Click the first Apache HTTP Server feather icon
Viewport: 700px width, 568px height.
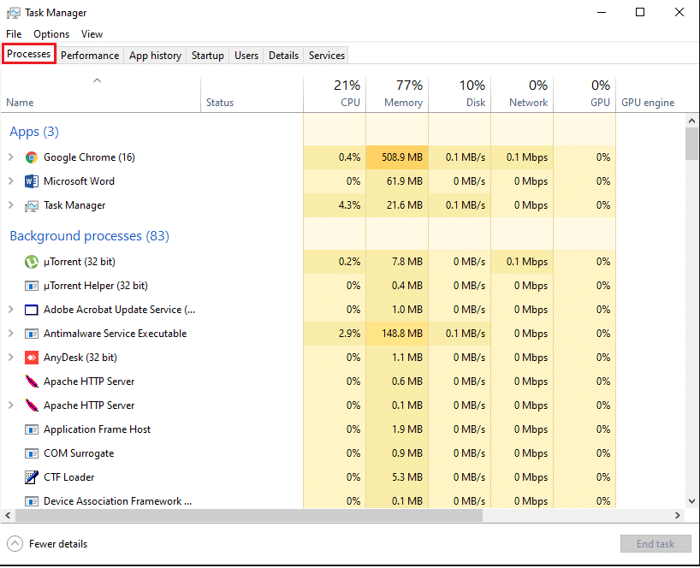click(x=32, y=382)
